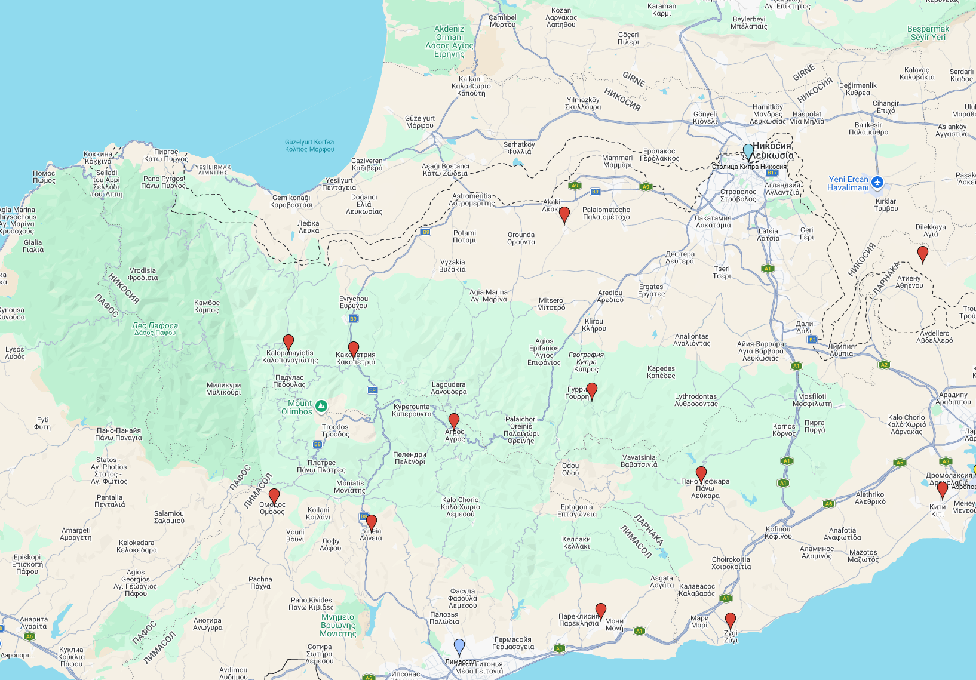Open the red marker at Agros
The height and width of the screenshot is (680, 976).
(454, 422)
